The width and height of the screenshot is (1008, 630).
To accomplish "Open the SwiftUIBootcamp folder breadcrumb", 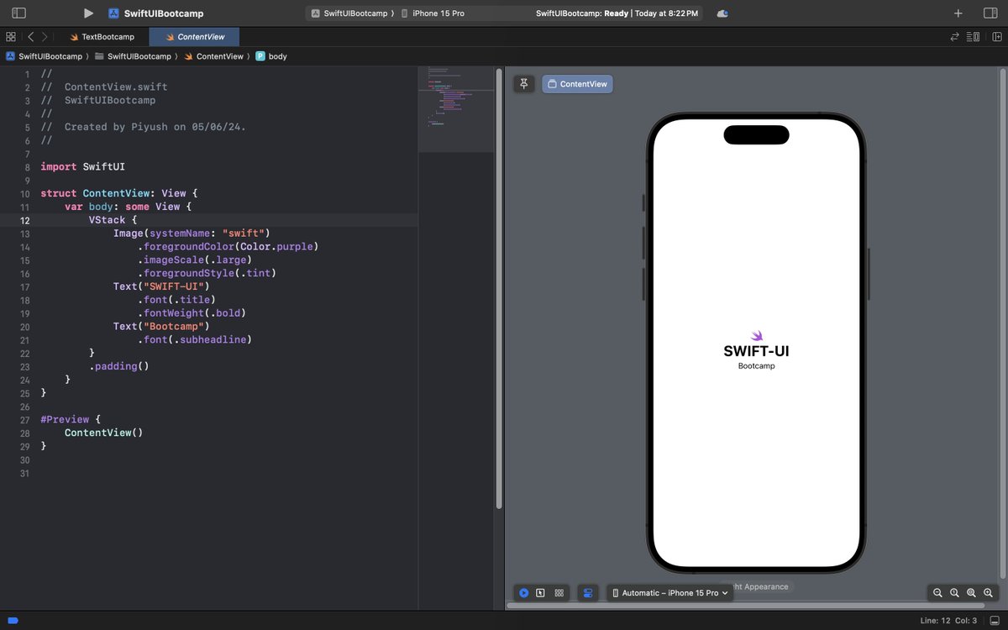I will click(133, 56).
